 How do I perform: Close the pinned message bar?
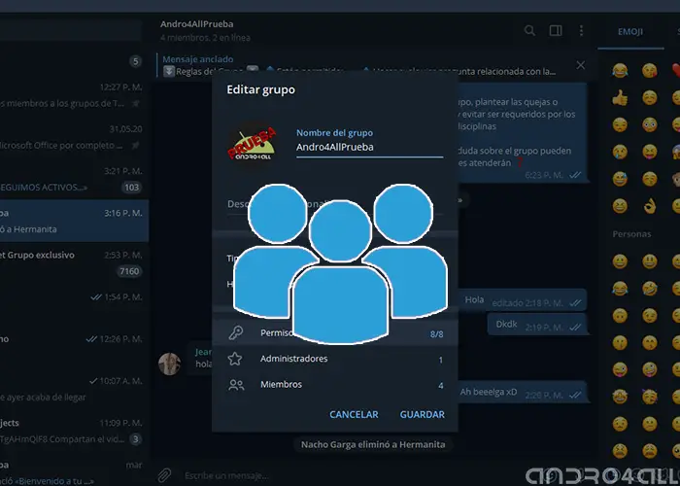point(580,65)
